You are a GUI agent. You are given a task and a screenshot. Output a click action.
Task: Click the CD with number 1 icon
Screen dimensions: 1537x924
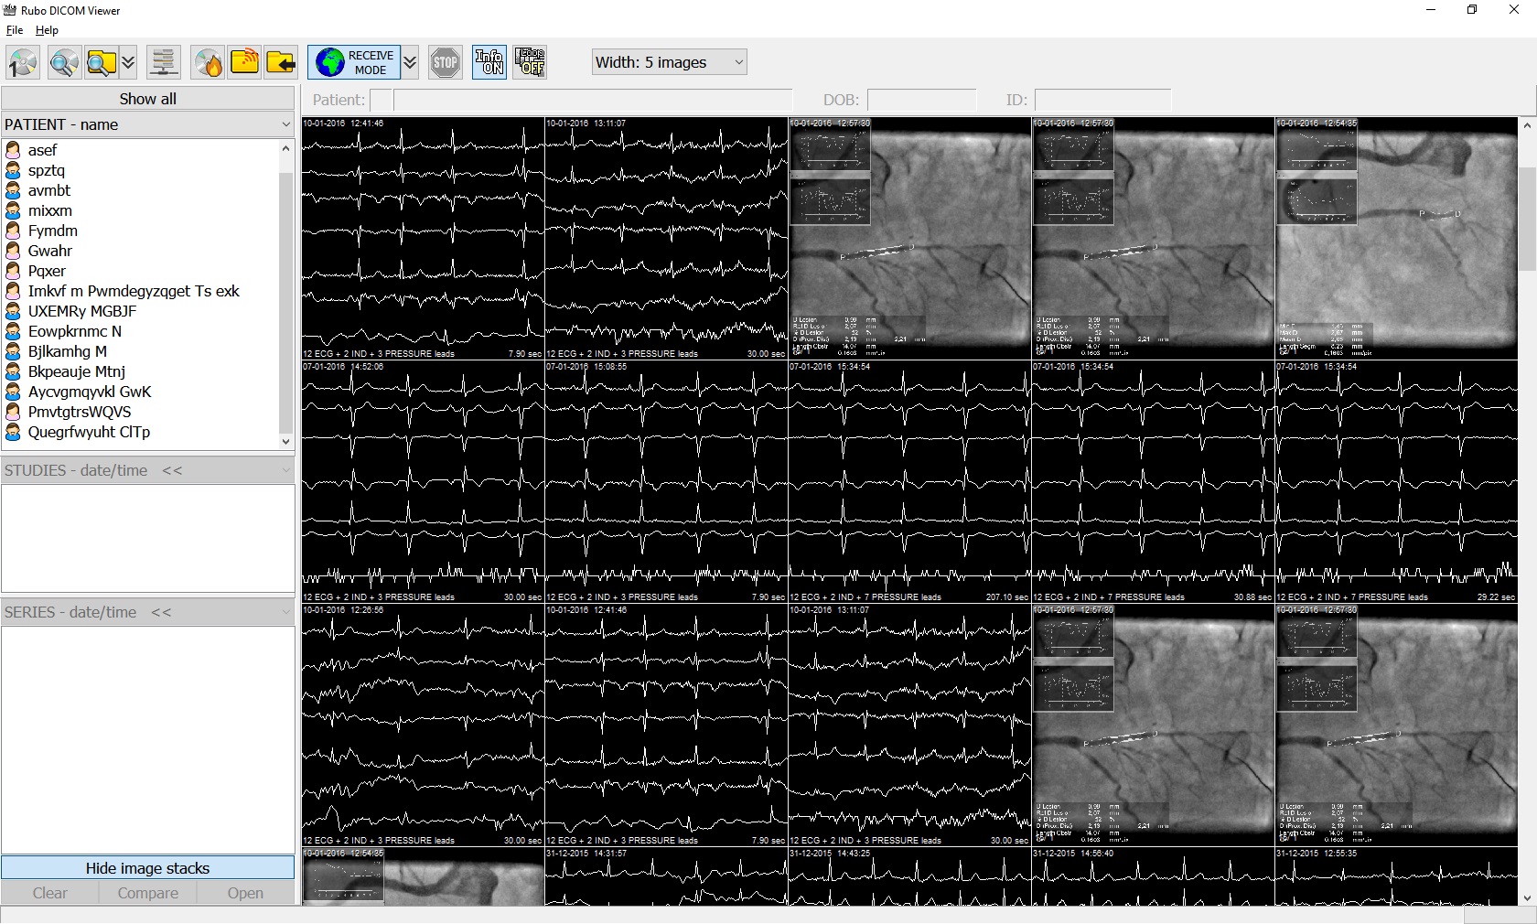[x=23, y=63]
